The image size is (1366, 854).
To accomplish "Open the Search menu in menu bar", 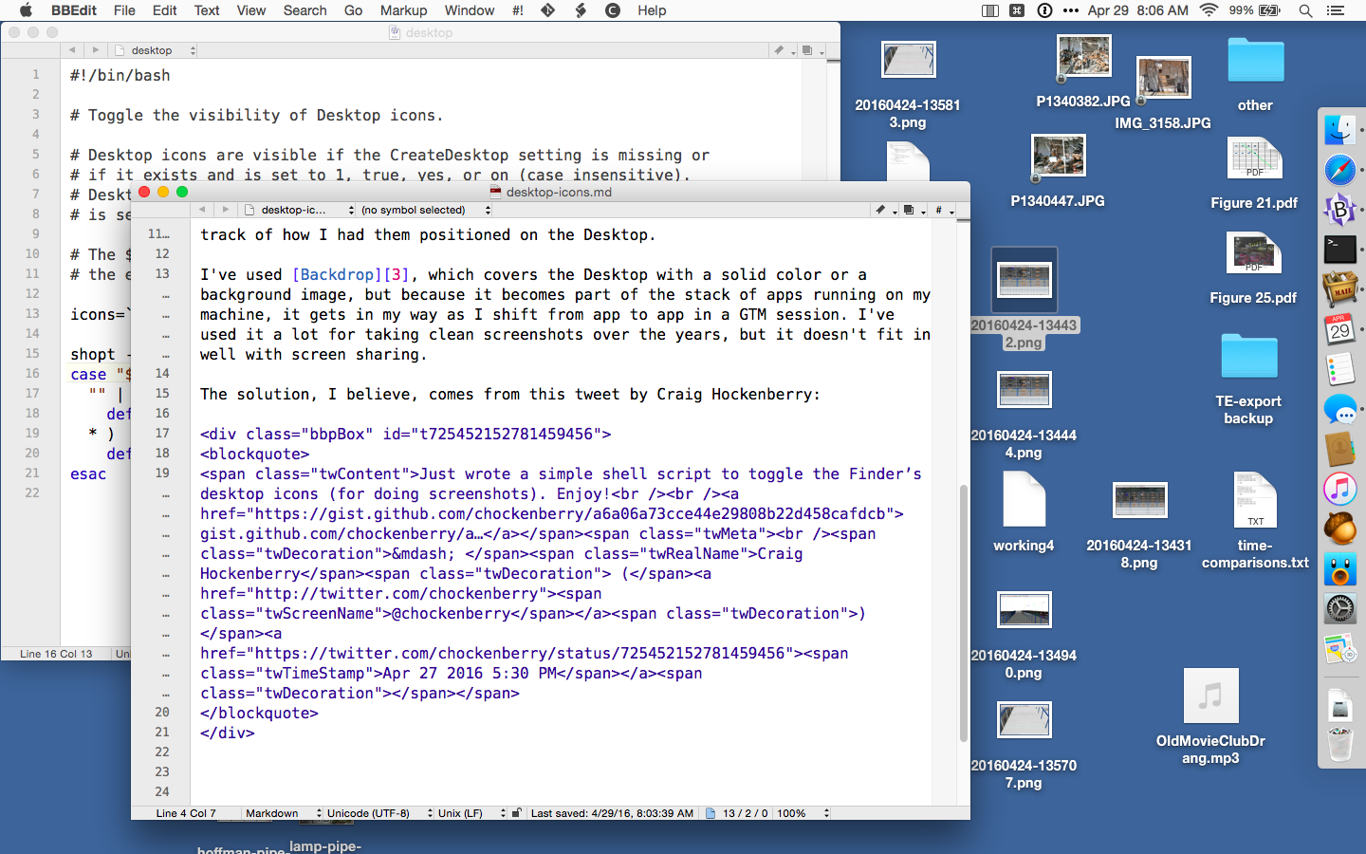I will (305, 10).
